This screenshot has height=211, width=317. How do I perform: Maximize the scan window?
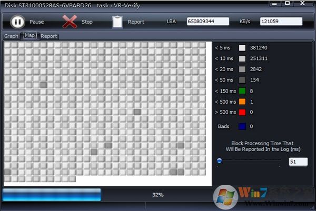pos(288,3)
